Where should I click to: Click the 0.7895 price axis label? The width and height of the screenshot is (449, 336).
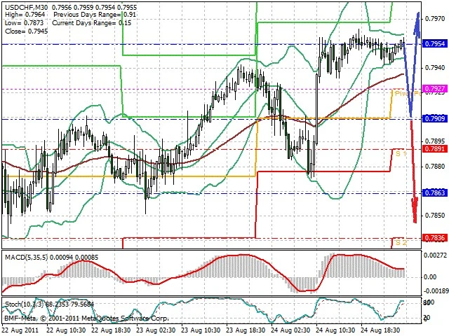[435, 141]
